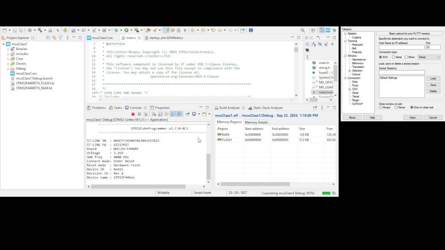Select Only on clean exit option
The height and width of the screenshot is (250, 445).
coord(412,108)
